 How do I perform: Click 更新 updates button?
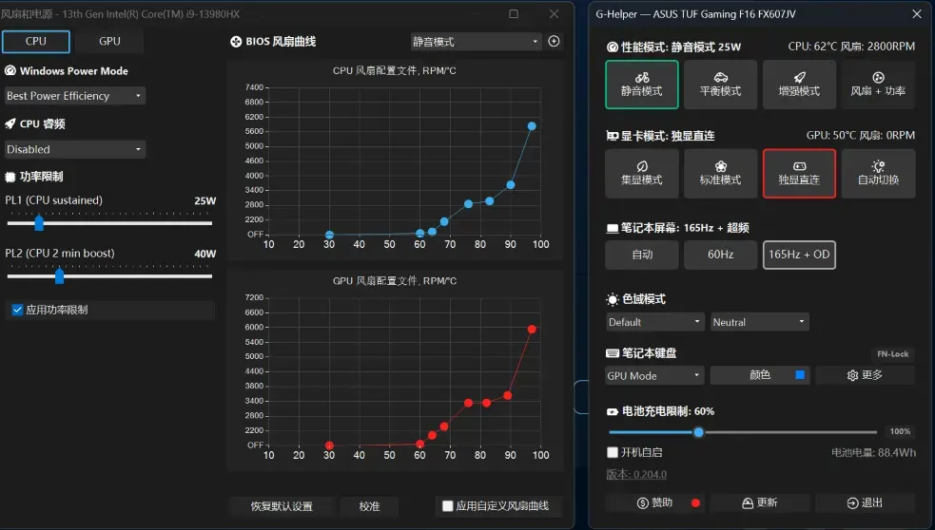759,503
